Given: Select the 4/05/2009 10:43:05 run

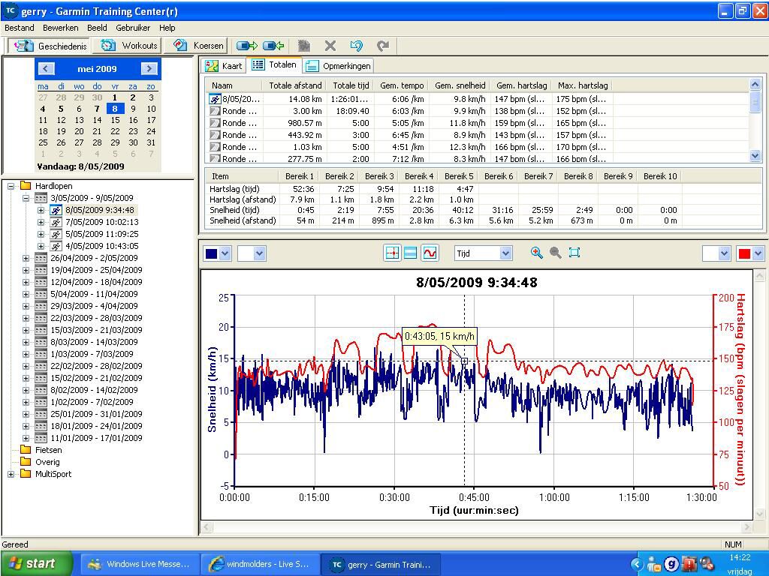Looking at the screenshot, I should pyautogui.click(x=102, y=246).
